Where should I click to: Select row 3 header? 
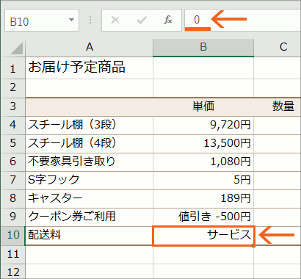pos(12,106)
